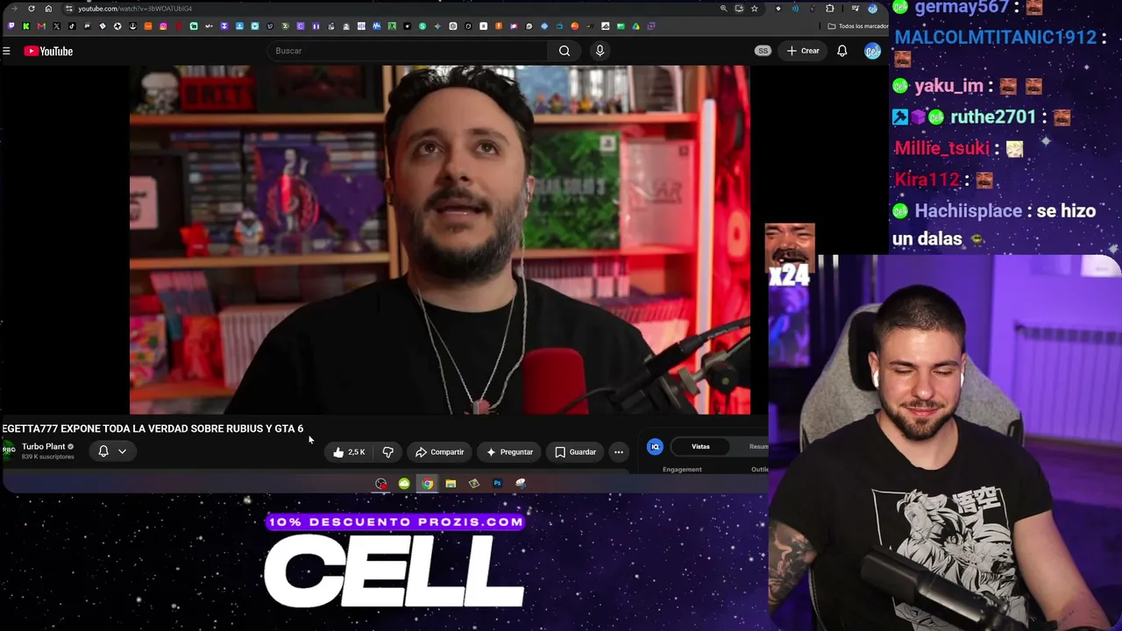Viewport: 1122px width, 631px height.
Task: Open the Todos los marcadores folder
Action: pos(858,26)
